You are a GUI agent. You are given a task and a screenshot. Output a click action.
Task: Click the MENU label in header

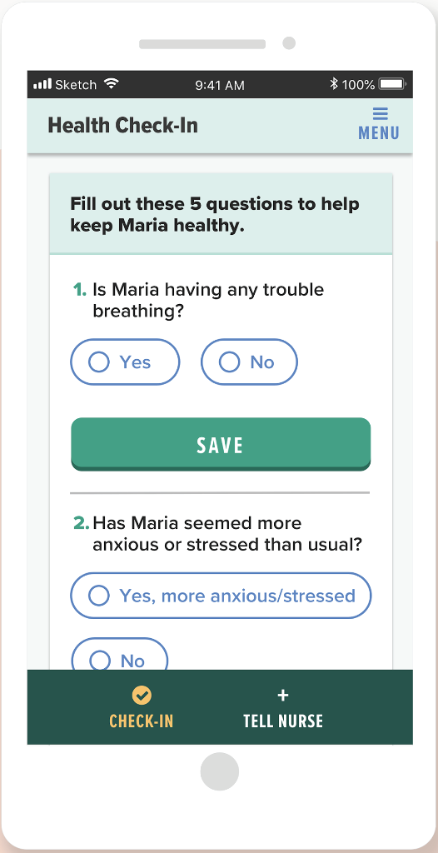[x=379, y=132]
